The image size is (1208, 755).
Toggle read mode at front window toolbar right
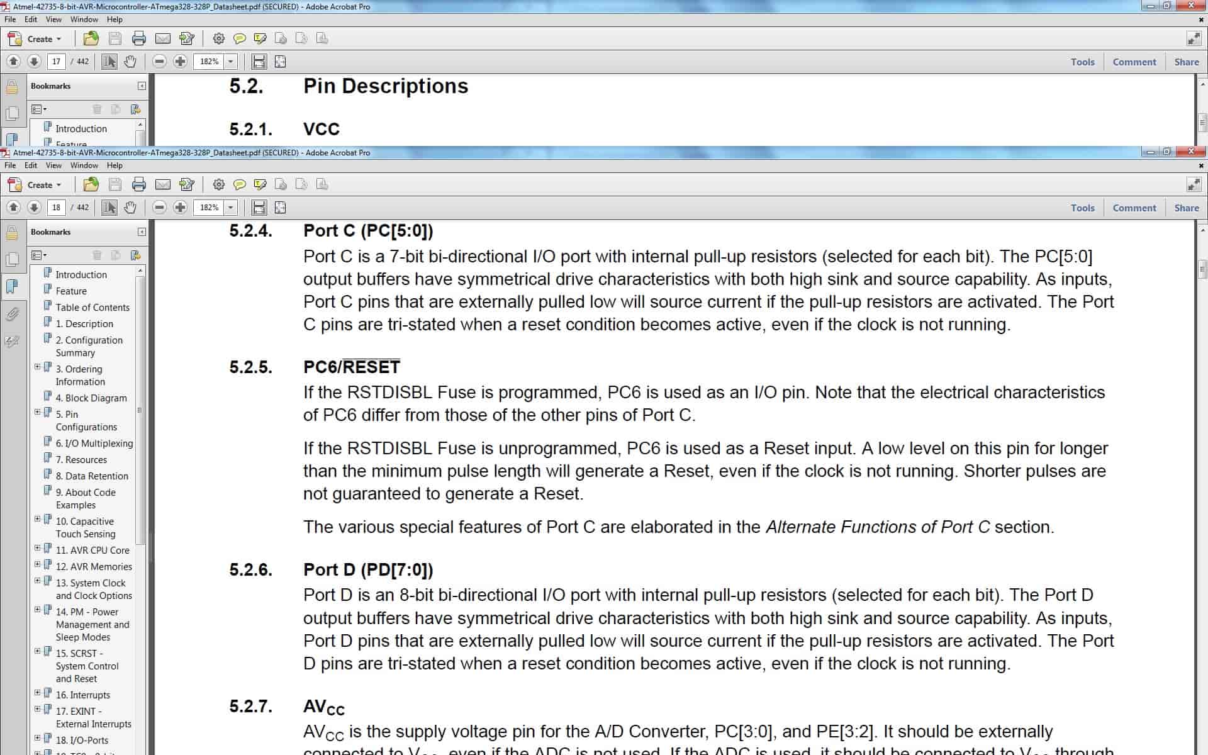click(1194, 184)
